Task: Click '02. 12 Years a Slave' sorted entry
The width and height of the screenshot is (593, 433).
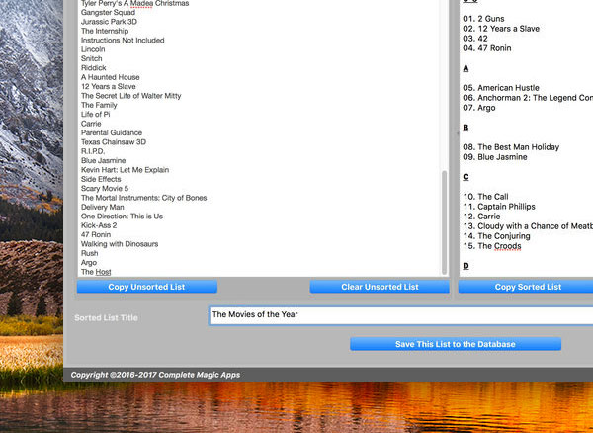Action: tap(501, 29)
